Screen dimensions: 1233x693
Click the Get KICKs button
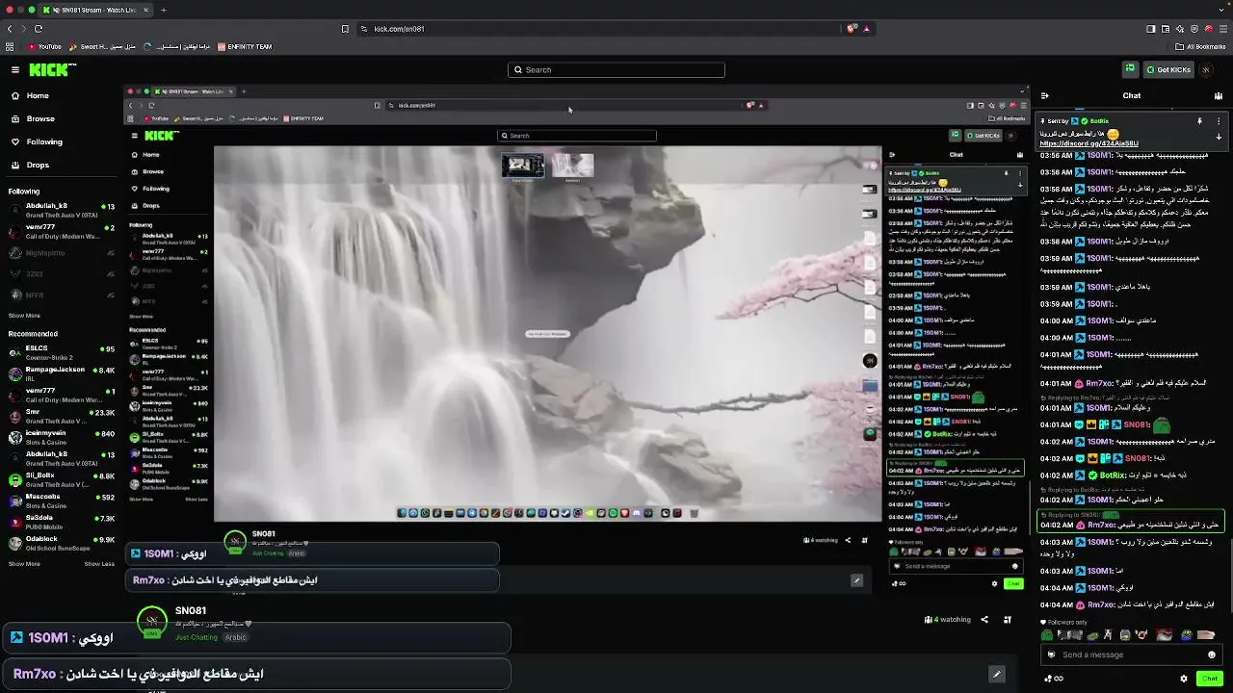[1168, 69]
